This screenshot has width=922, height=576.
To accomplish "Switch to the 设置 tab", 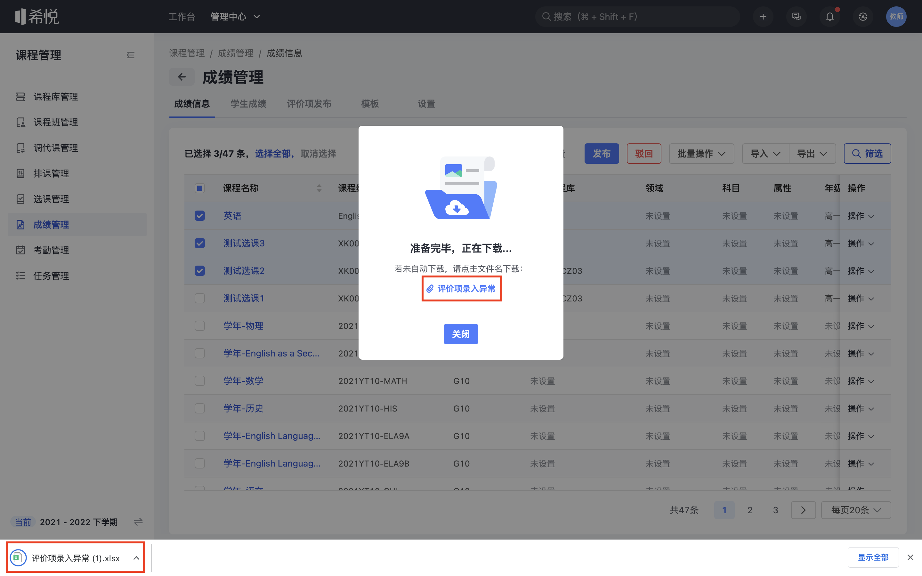I will point(426,104).
